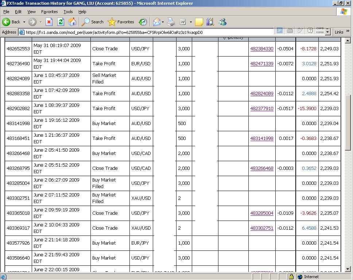
Task: Select ticket number 482652553
Action: 18,48
